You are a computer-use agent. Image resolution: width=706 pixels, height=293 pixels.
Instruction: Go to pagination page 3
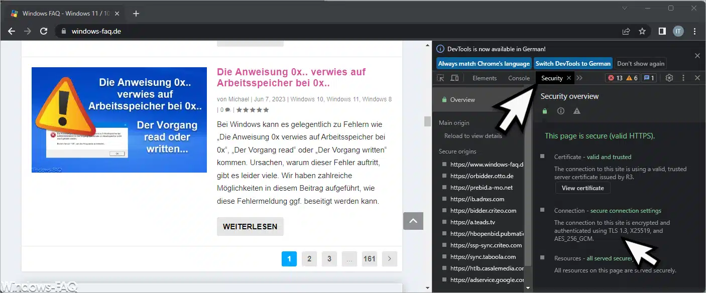(x=329, y=259)
